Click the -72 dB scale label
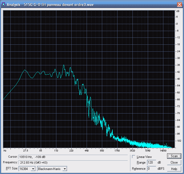Viewport: 184px width, 174px height. pyautogui.click(x=178, y=106)
